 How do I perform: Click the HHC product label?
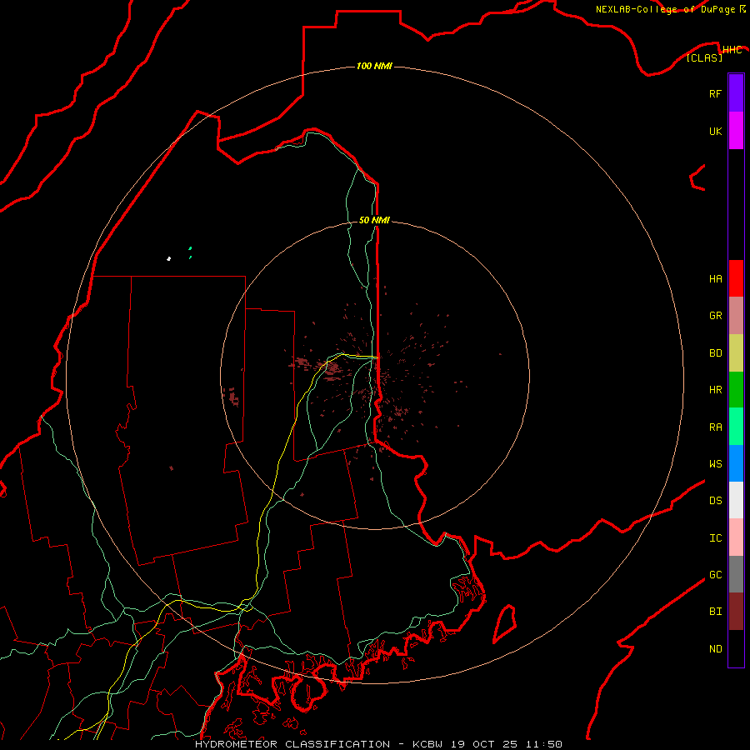tap(732, 50)
